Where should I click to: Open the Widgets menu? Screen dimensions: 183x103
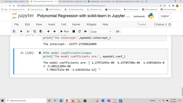tap(91, 24)
